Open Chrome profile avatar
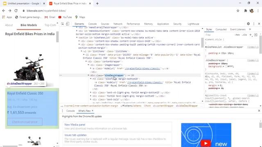 pyautogui.click(x=252, y=11)
